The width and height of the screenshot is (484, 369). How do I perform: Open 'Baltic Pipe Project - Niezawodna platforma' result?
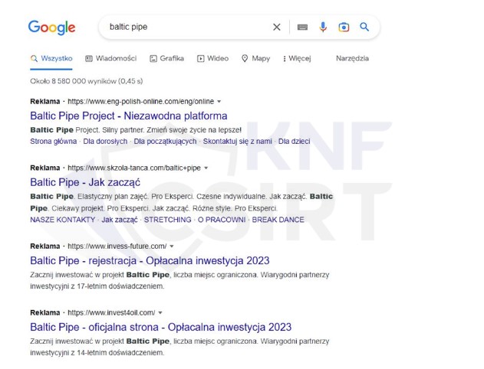coord(128,116)
